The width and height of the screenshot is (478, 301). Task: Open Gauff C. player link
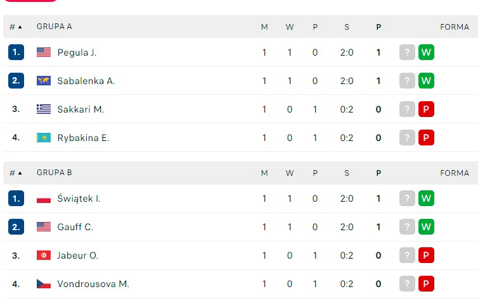[75, 227]
